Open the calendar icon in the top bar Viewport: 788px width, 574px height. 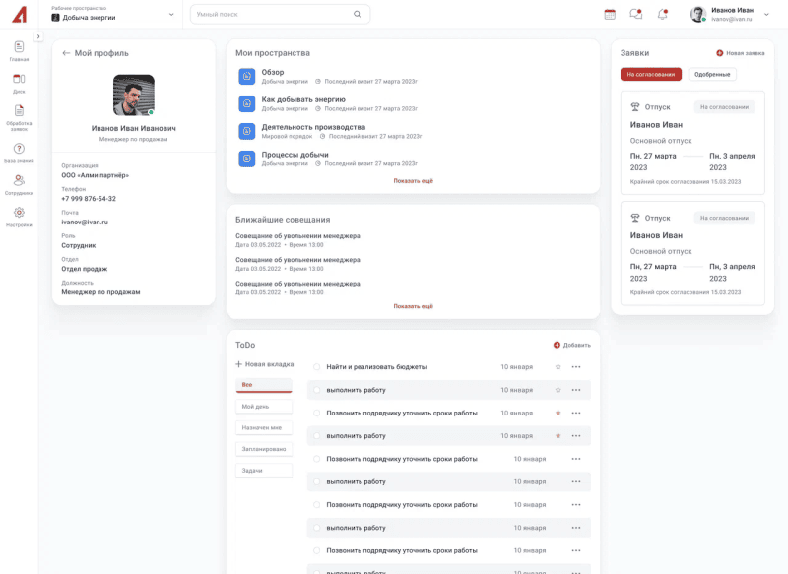(x=610, y=14)
